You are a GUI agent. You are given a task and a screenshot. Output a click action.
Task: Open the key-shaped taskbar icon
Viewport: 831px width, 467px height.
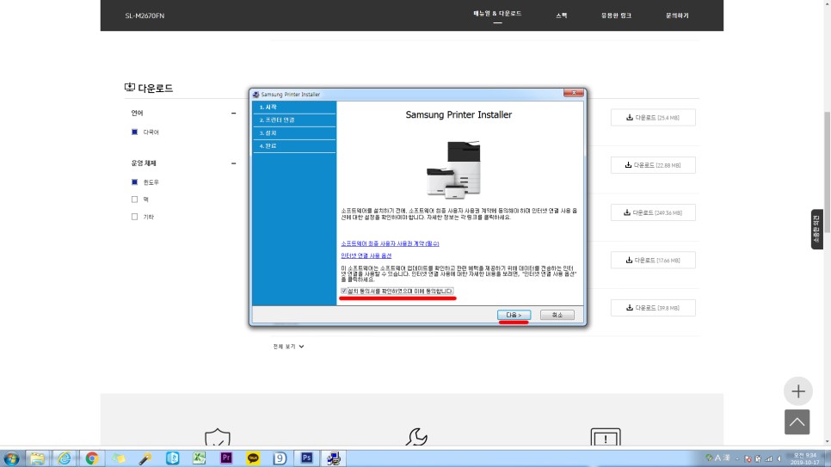[x=145, y=458]
